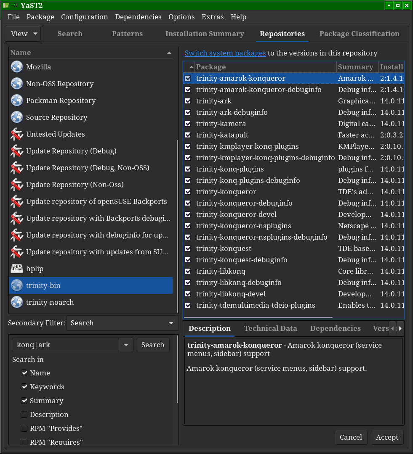Click the search options panel vertical scrollbar
Image resolution: width=413 pixels, height=454 pixels.
pos(178,370)
